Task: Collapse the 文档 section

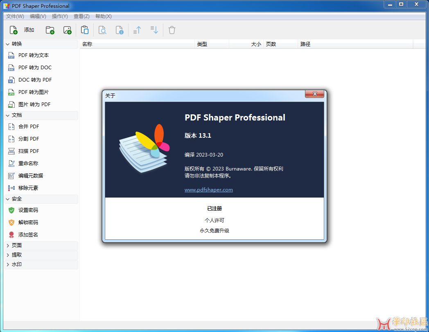Action: 8,115
